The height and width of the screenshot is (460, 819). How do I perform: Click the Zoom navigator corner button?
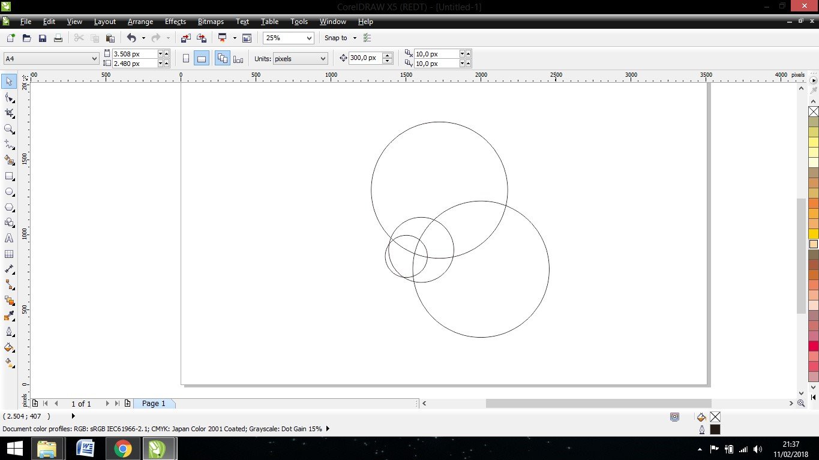[x=801, y=404]
